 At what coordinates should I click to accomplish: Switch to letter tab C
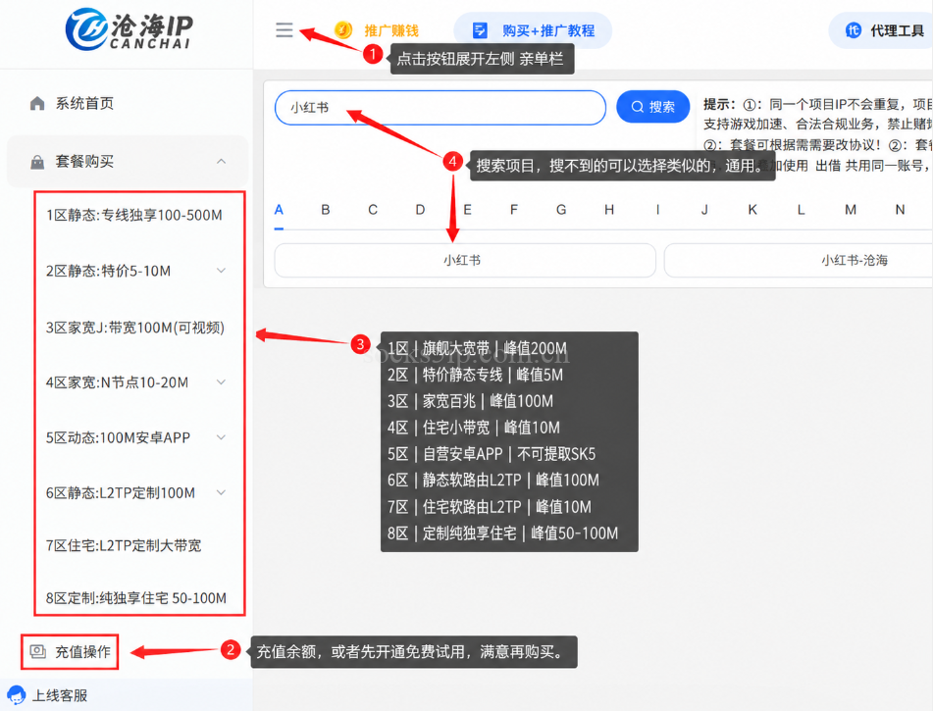tap(373, 210)
